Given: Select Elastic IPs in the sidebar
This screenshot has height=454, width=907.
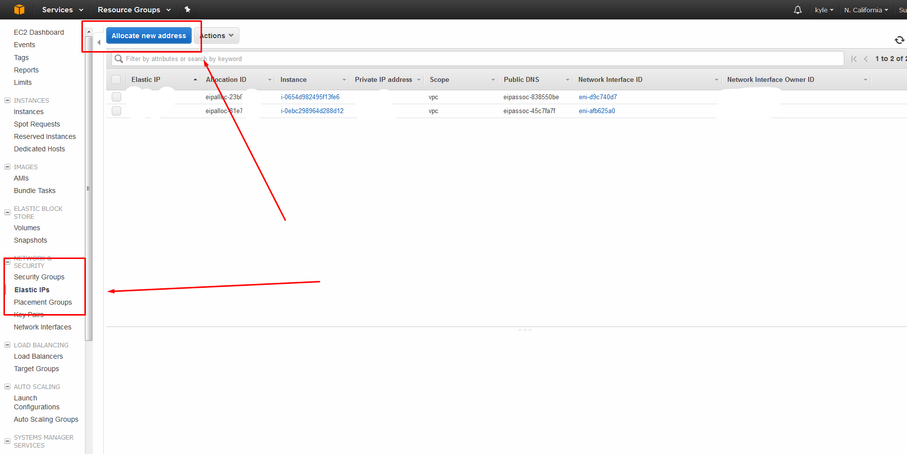Looking at the screenshot, I should coord(32,290).
